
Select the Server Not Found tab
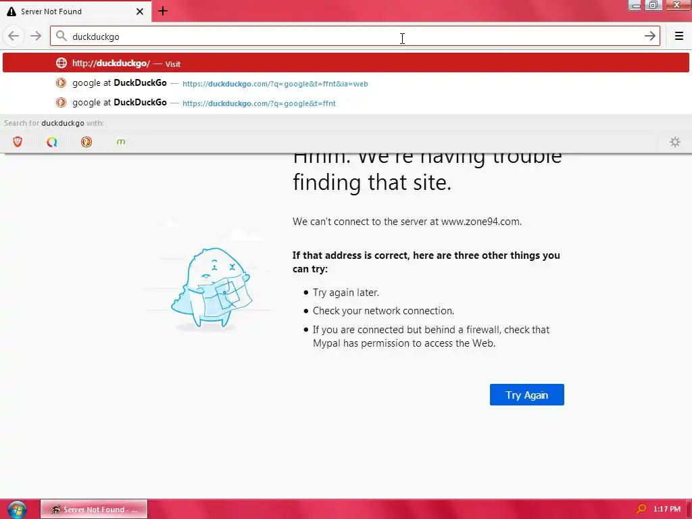tap(76, 11)
